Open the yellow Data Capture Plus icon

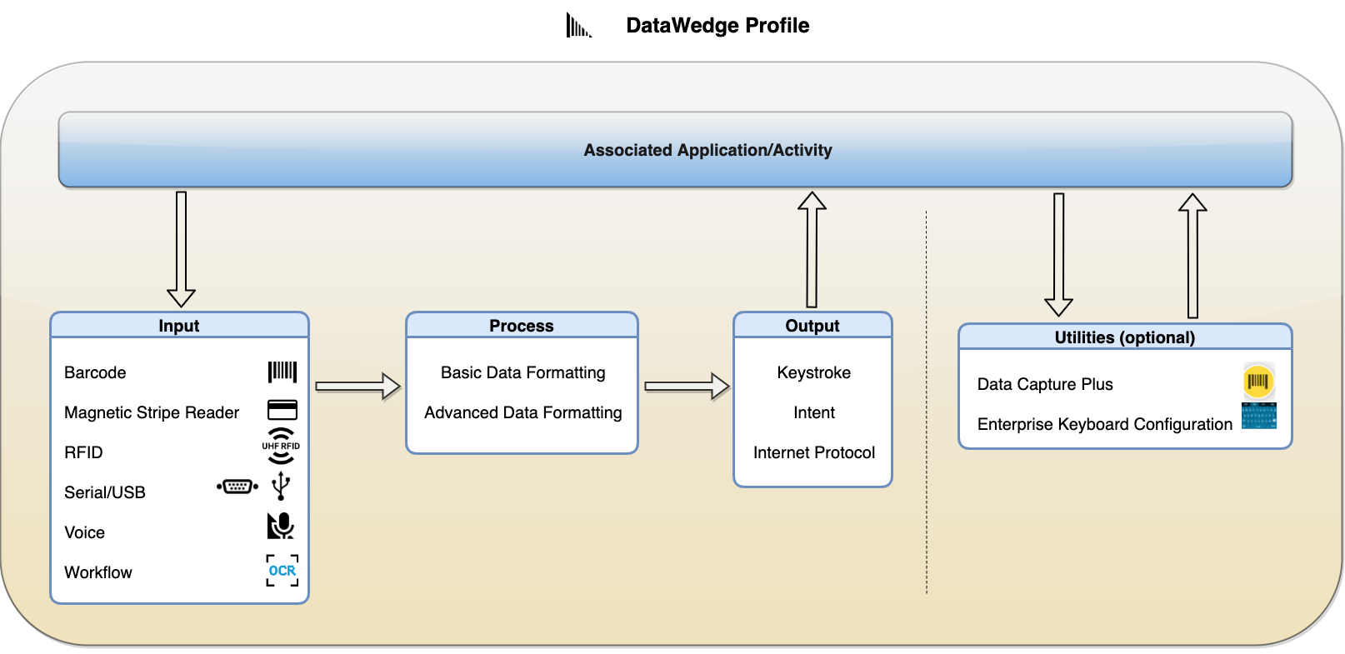point(1259,382)
